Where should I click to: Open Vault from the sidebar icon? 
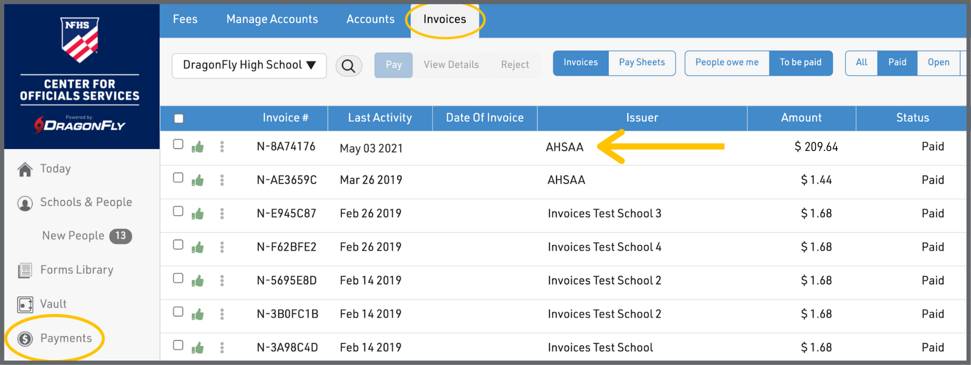tap(25, 304)
